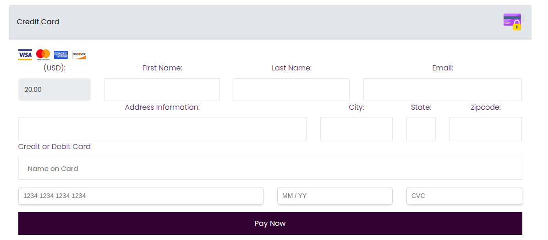548x240 pixels.
Task: Click the secure card lock icon
Action: [512, 21]
